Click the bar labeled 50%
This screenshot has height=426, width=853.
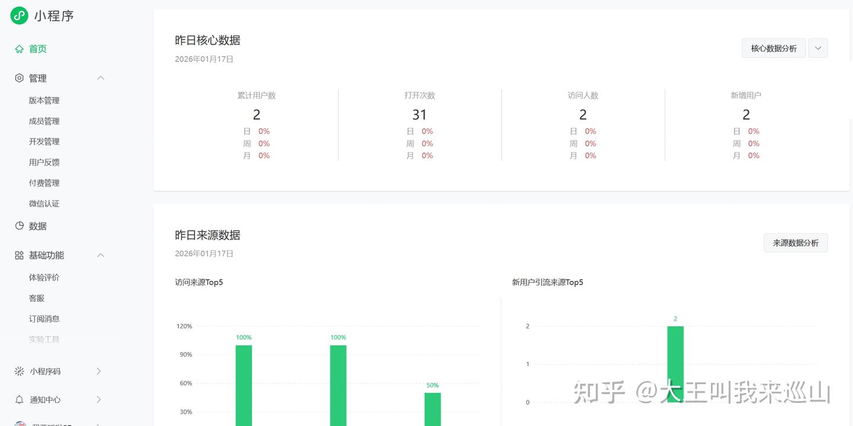click(432, 409)
